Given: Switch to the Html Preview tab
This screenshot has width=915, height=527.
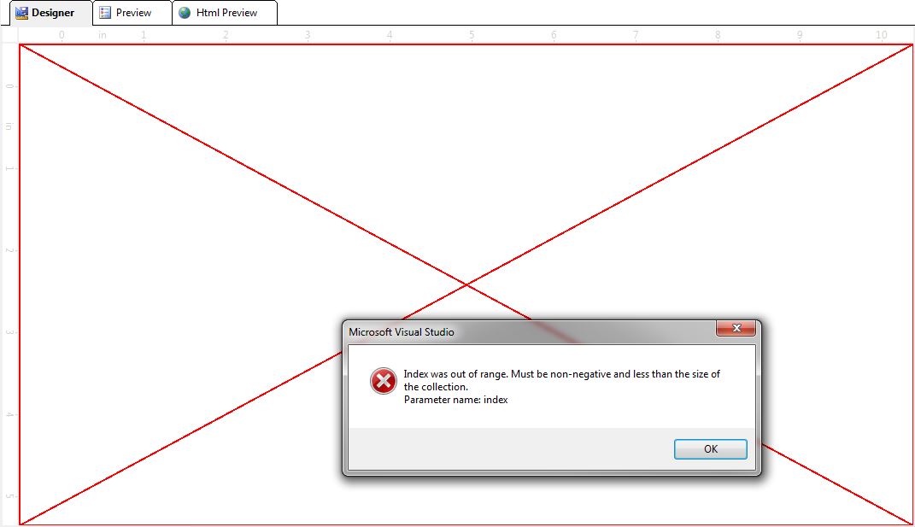Looking at the screenshot, I should [225, 13].
